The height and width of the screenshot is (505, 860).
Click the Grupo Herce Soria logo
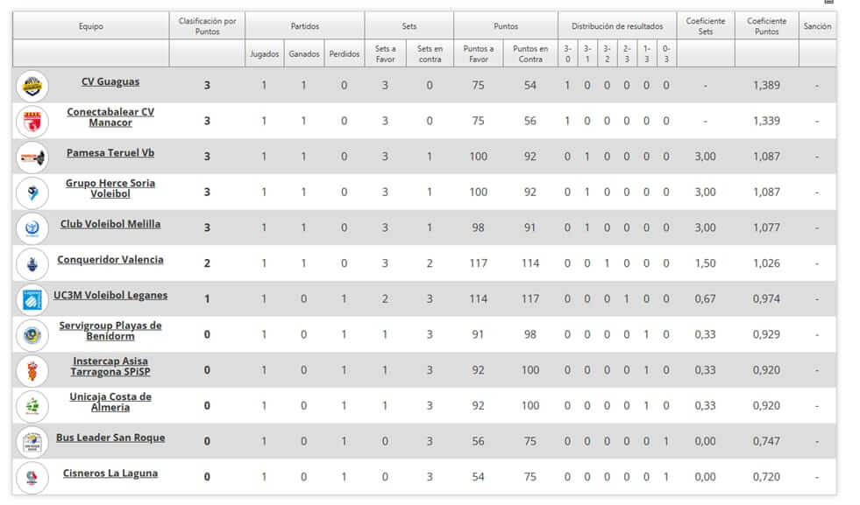pos(32,192)
